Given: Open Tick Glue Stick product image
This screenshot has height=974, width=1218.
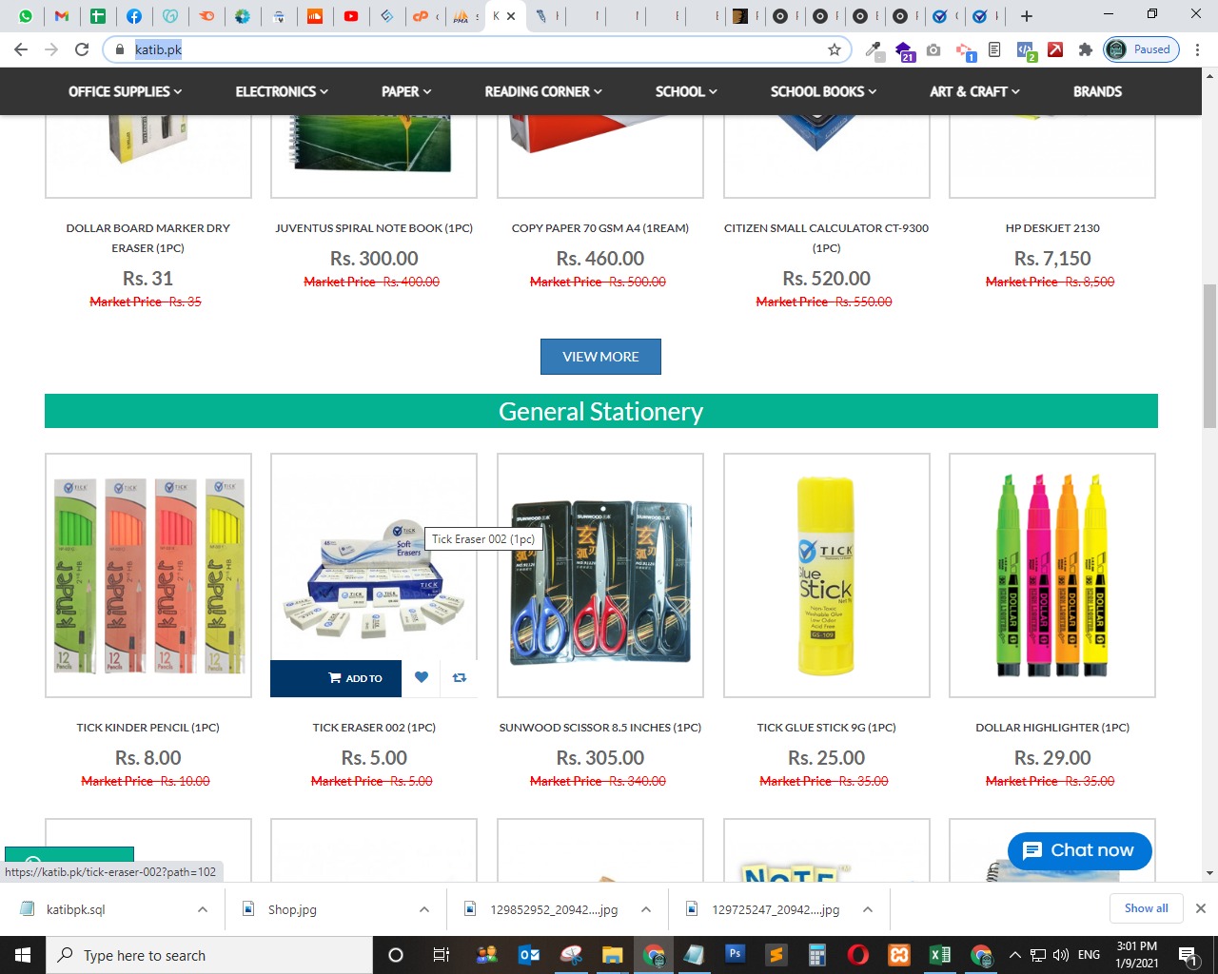Looking at the screenshot, I should pyautogui.click(x=827, y=575).
